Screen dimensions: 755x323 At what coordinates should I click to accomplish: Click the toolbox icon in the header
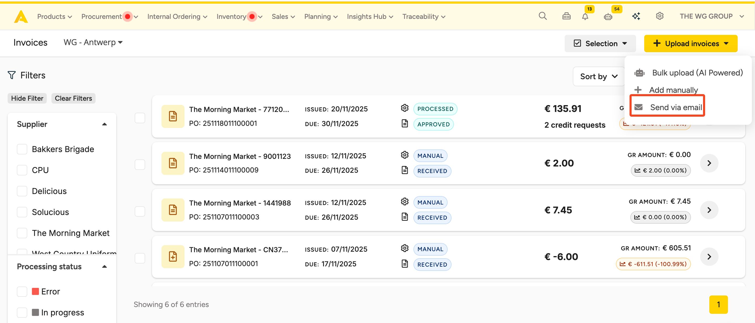tap(566, 17)
